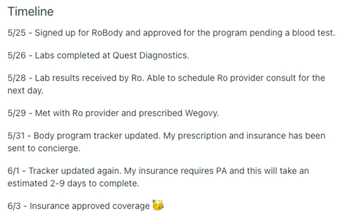Screen dimensions: 343x219
Task: Select the 5/29 date entry
Action: tap(16, 113)
